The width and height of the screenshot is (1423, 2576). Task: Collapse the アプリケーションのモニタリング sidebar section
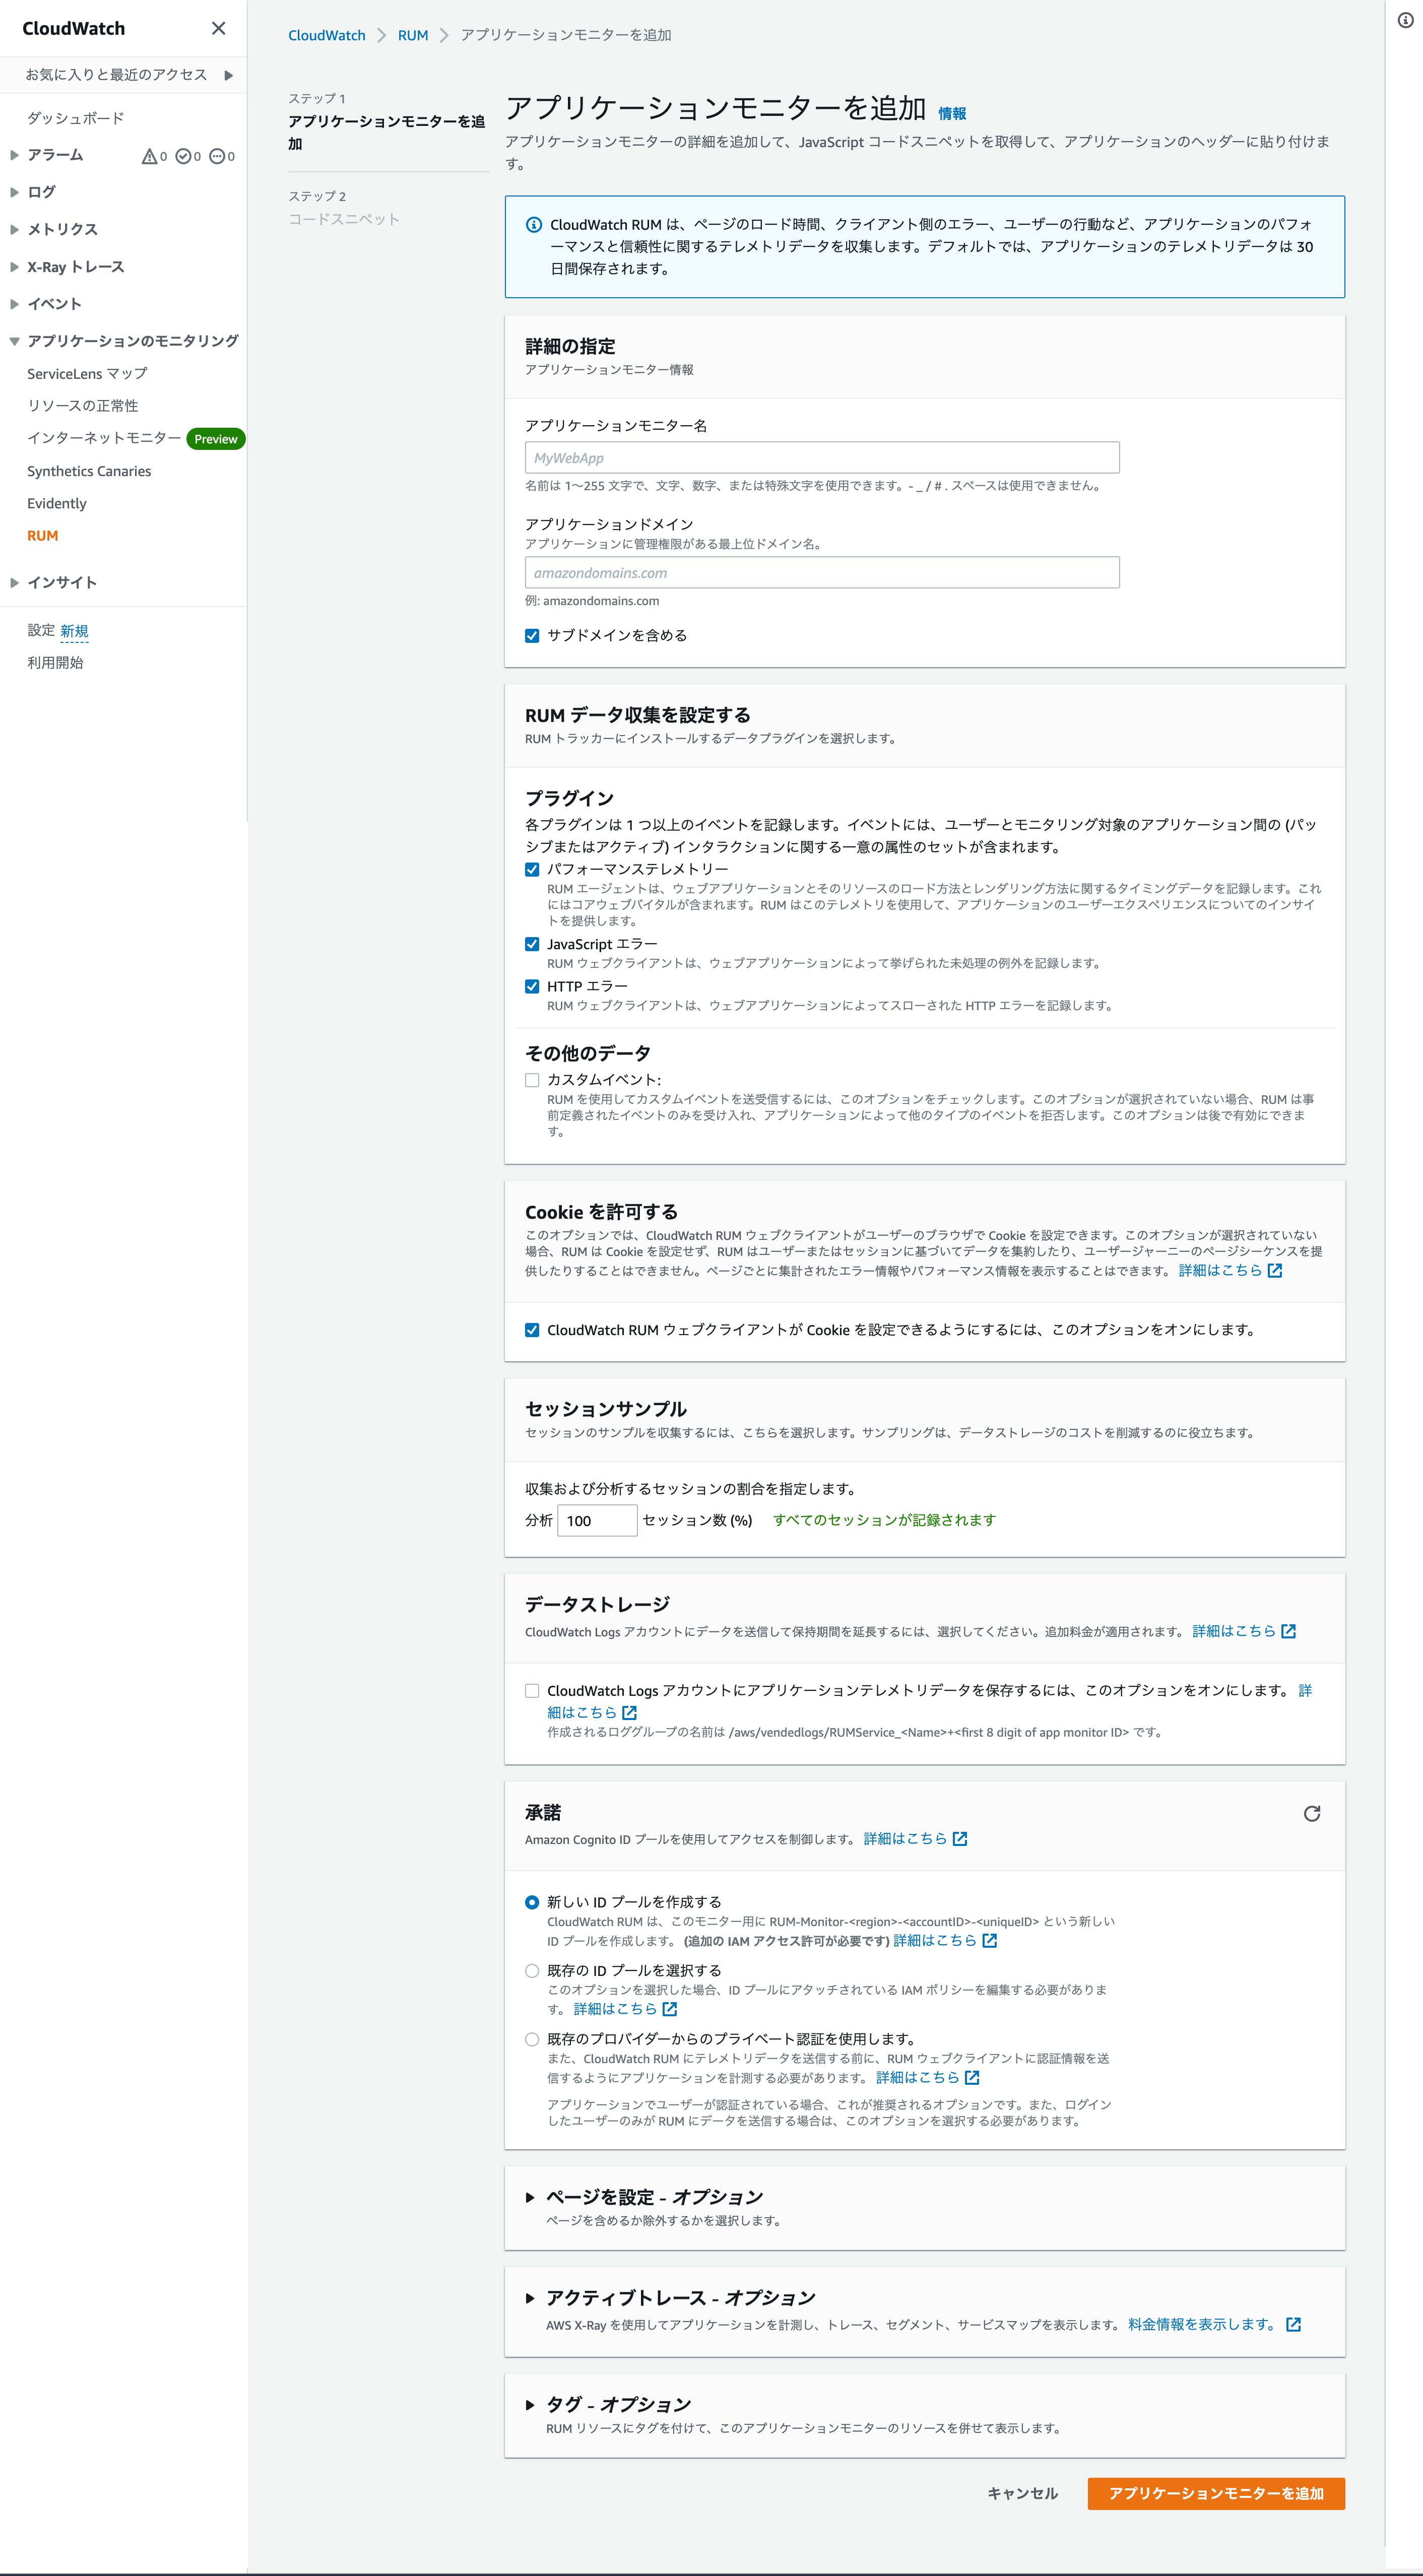(14, 341)
